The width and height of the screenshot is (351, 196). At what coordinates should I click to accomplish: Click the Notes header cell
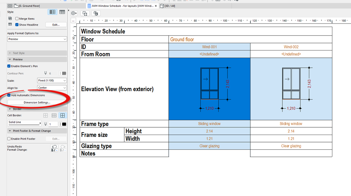[x=124, y=153]
